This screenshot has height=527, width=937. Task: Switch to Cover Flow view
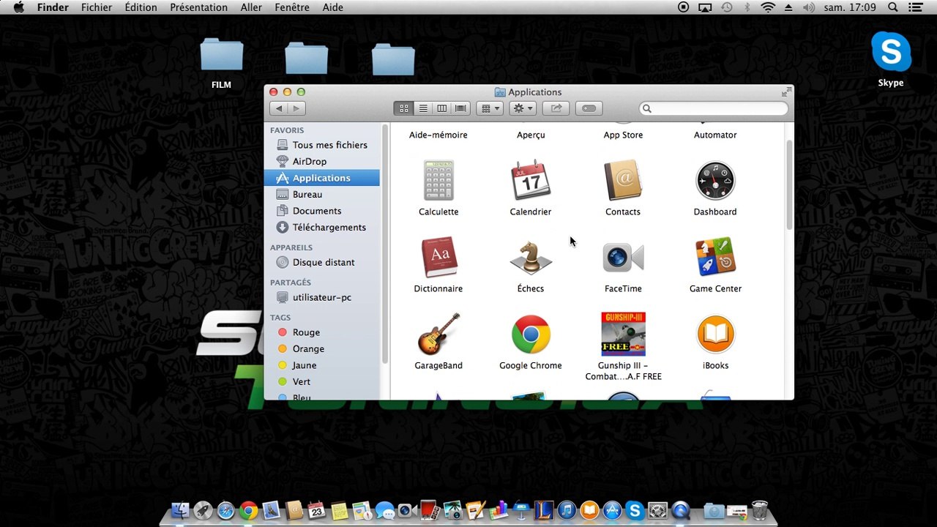pyautogui.click(x=460, y=108)
